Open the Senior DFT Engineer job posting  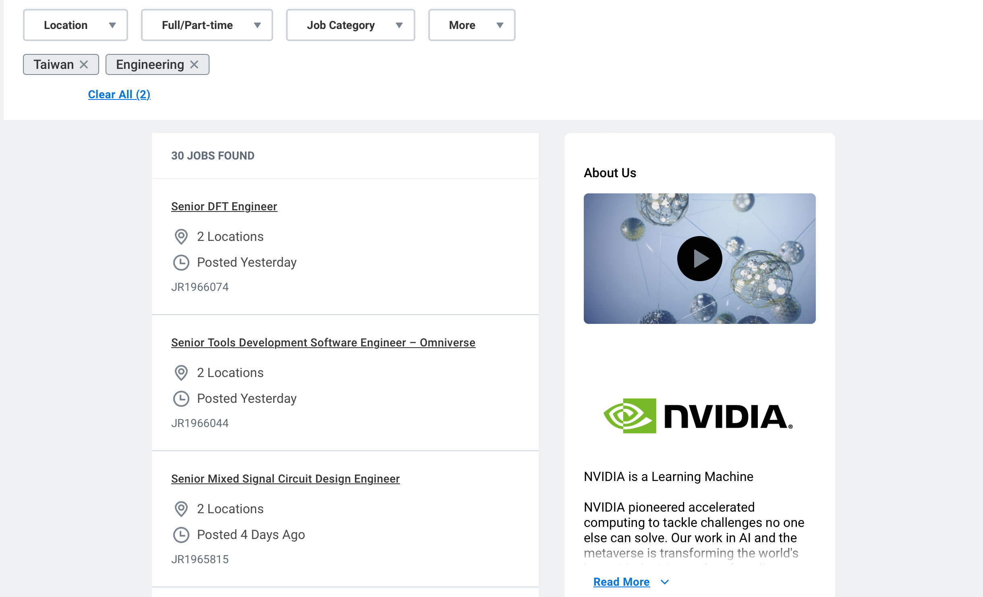[224, 206]
